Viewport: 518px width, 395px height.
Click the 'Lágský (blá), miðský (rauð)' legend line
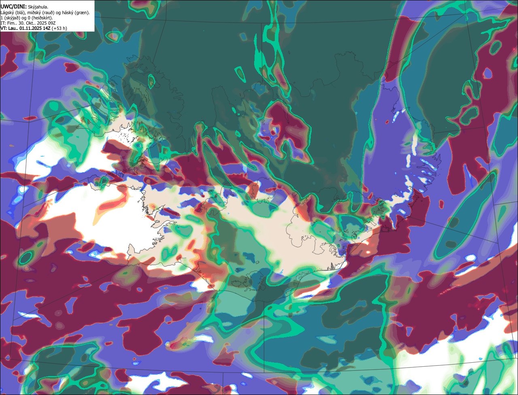45,13
